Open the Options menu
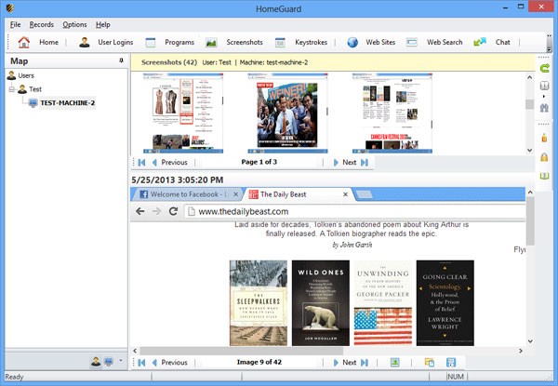 [x=74, y=23]
